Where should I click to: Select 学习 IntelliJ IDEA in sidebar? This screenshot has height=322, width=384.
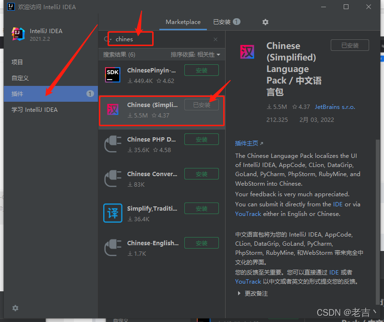51,110
